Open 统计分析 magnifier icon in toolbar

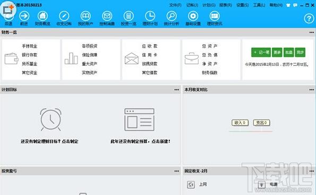[172, 16]
